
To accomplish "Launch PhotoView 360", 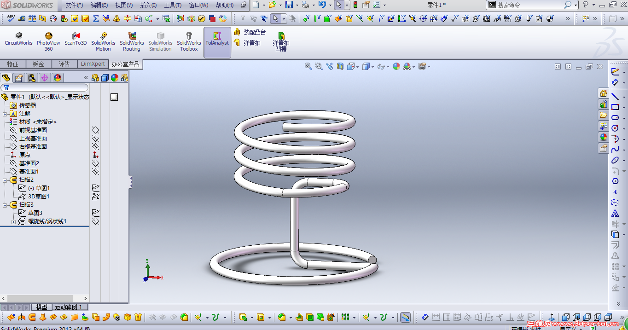I will 48,42.
